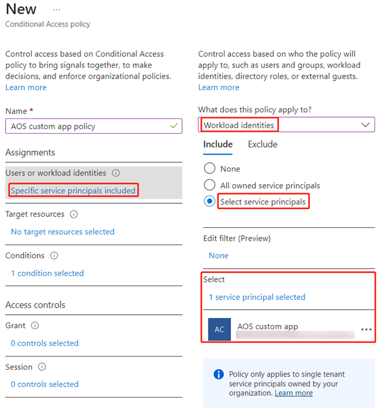This screenshot has width=391, height=411.
Task: Click the AC avatar of AOS custom app
Action: pyautogui.click(x=220, y=329)
